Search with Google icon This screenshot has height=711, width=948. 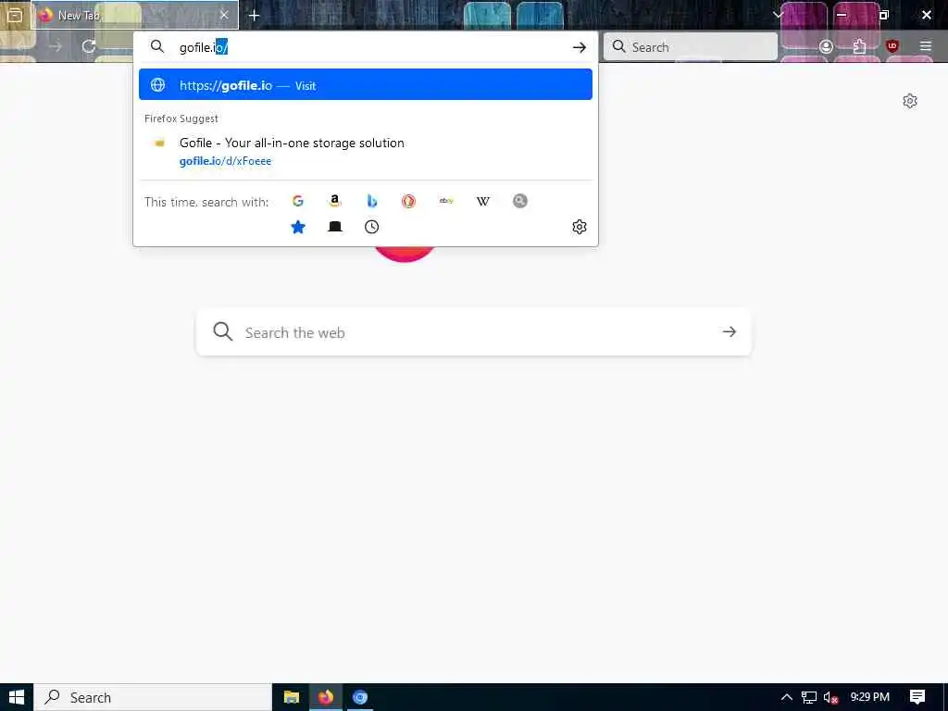[x=297, y=201]
